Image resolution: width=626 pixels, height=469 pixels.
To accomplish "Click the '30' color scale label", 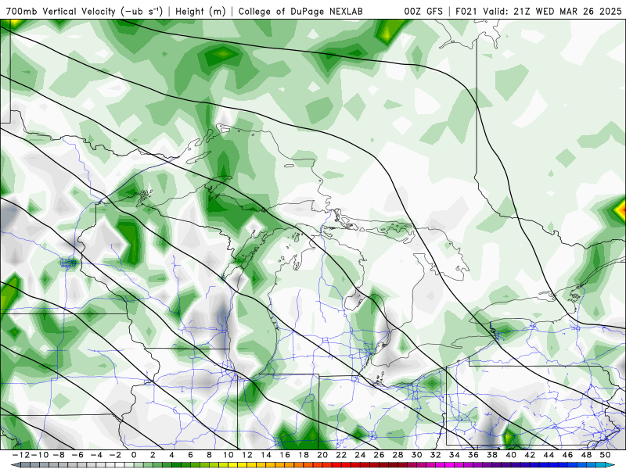I will [x=416, y=455].
